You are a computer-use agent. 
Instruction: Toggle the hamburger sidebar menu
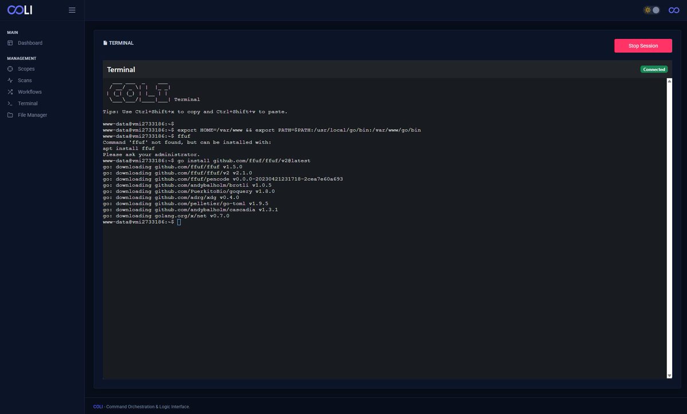point(72,10)
